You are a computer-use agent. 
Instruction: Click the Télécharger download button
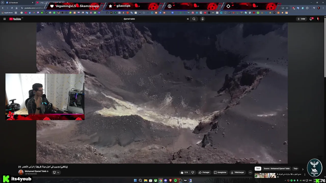tap(237, 172)
